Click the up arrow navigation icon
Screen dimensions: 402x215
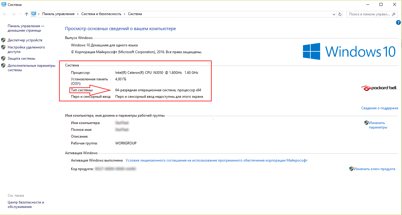pos(27,14)
